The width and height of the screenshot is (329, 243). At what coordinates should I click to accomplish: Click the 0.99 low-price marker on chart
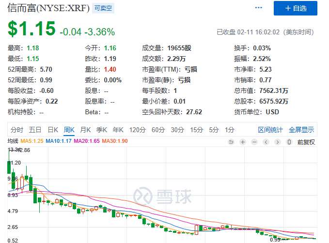tap(275, 240)
